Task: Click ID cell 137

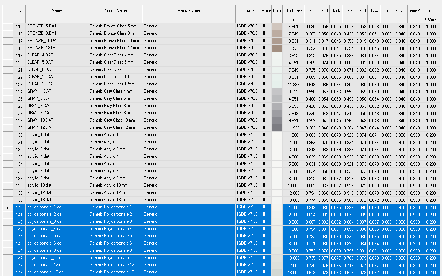Action: (19, 186)
